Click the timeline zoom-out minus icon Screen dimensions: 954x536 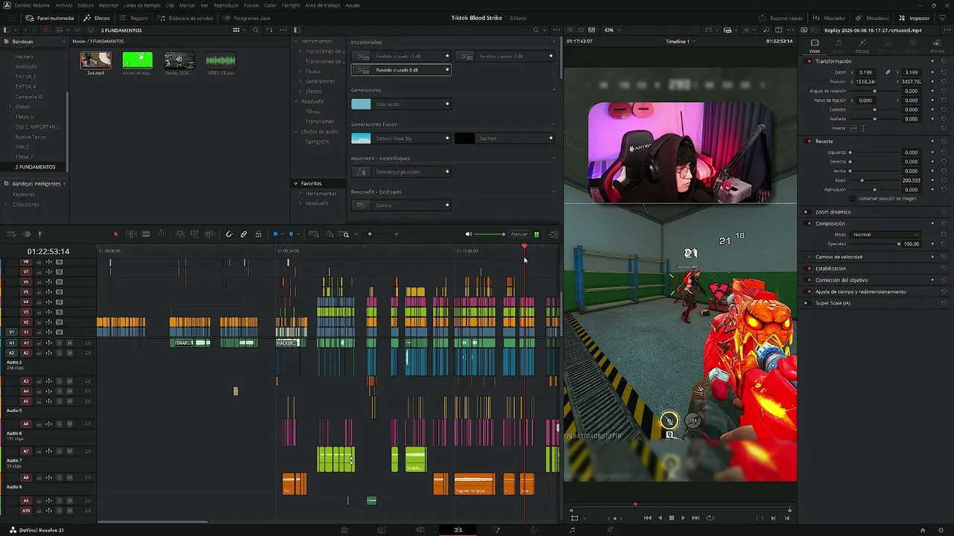356,234
